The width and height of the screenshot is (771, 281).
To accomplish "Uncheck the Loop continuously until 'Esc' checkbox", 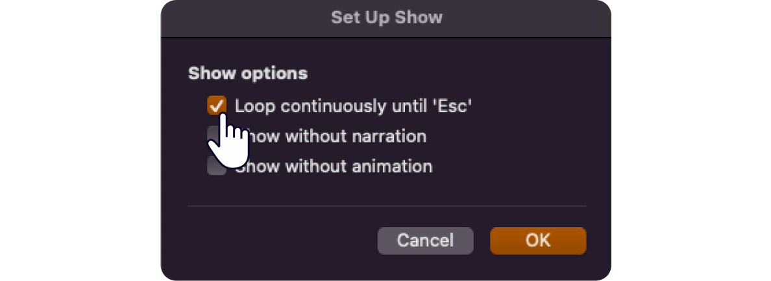I will tap(216, 106).
